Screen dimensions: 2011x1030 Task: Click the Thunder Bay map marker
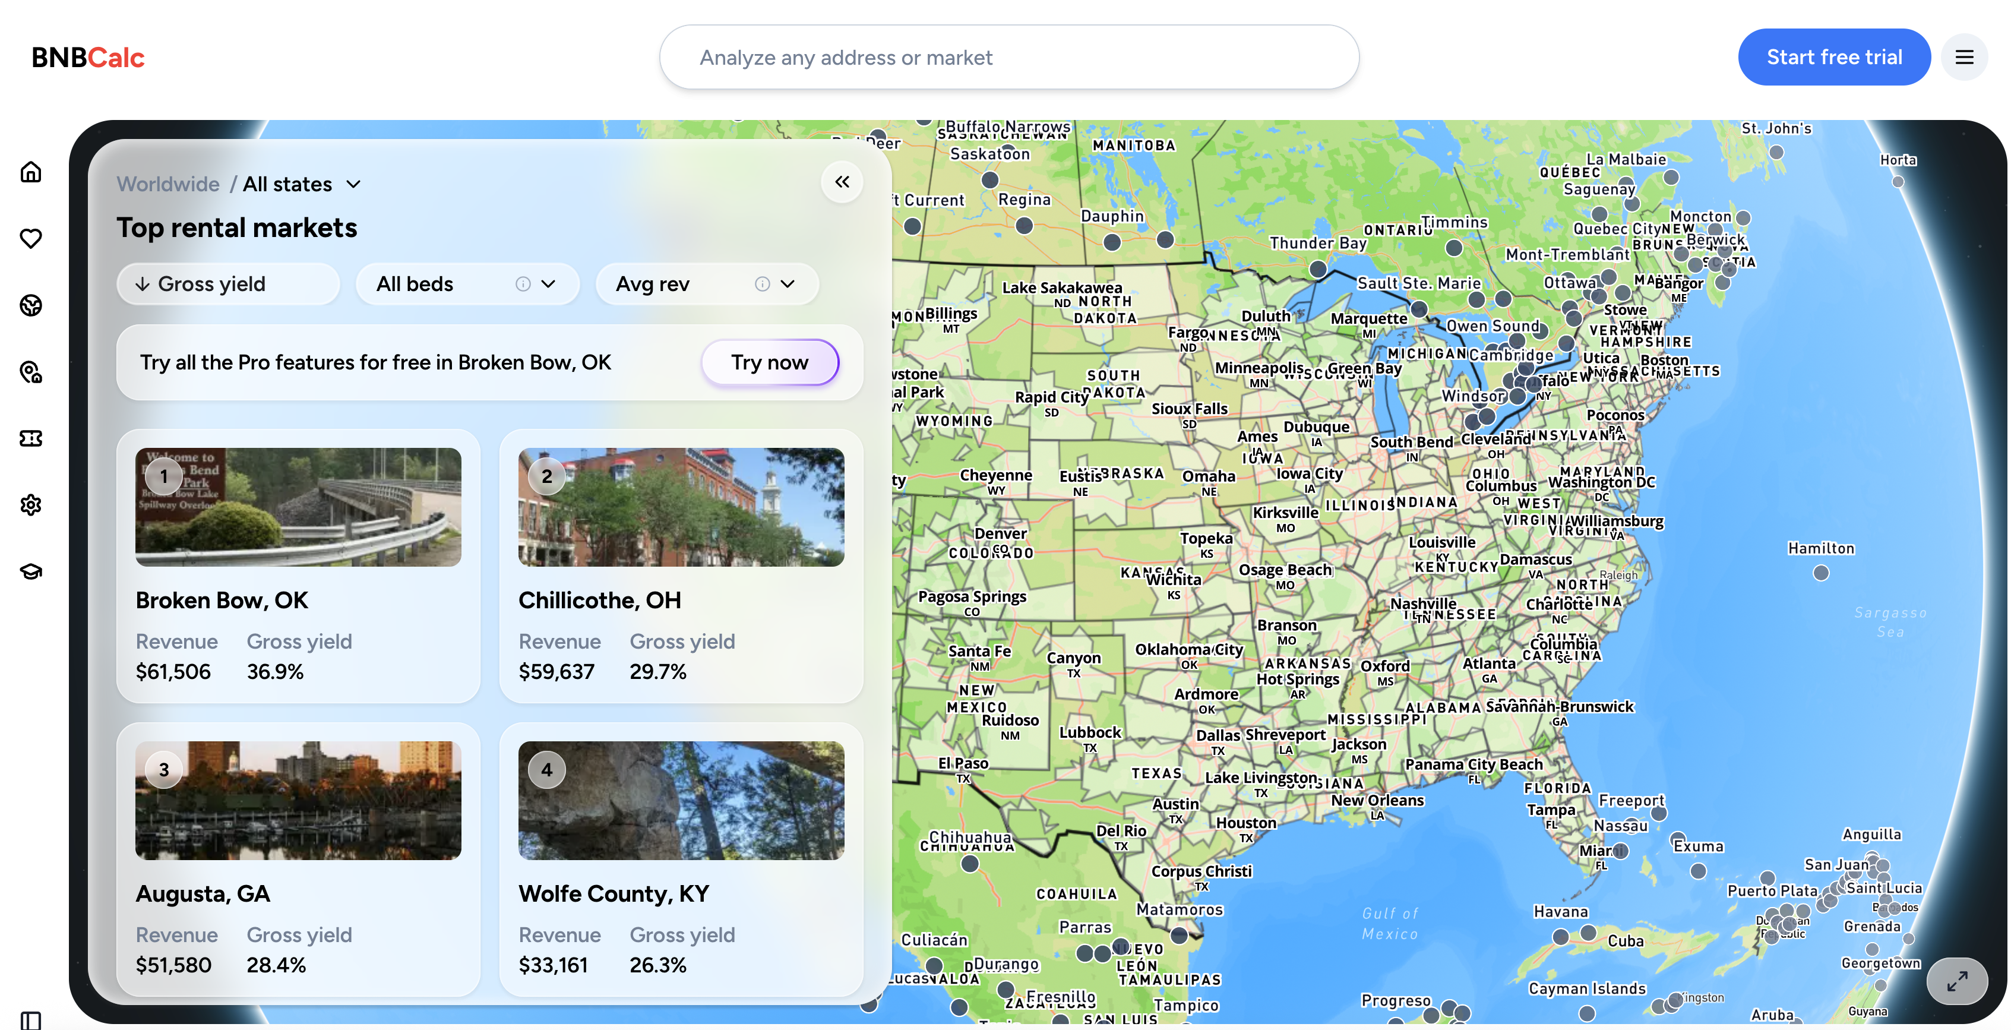tap(1318, 270)
